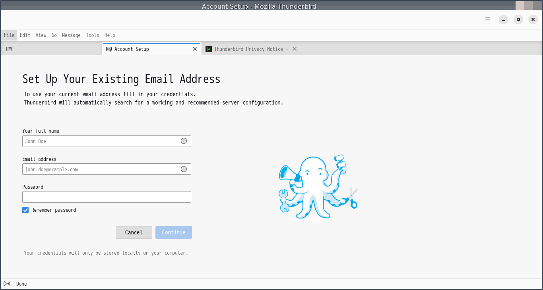This screenshot has width=543, height=290.
Task: Click the folder pane icon in tab bar
Action: coord(9,49)
